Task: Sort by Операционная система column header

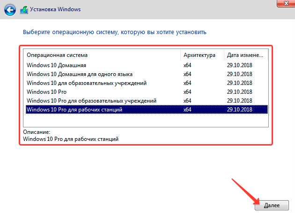Action: click(x=102, y=55)
